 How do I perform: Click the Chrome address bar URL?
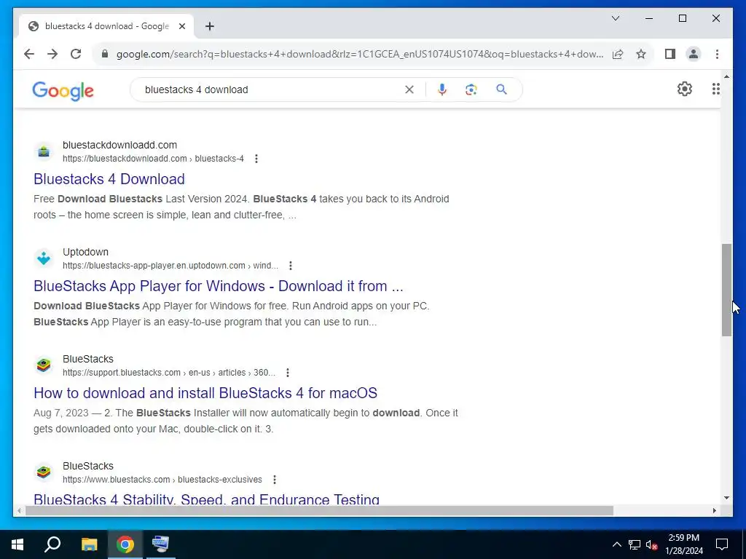(360, 54)
